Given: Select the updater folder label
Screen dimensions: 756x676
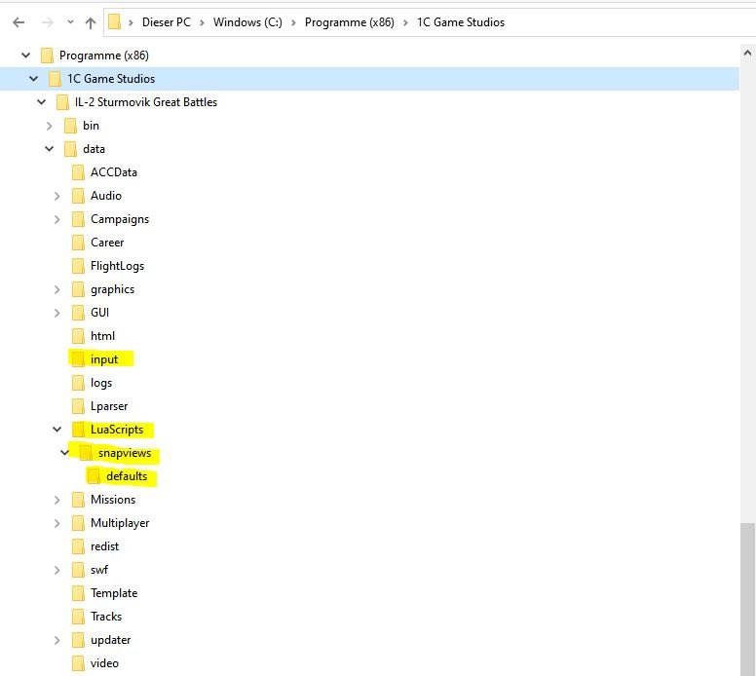Looking at the screenshot, I should click(111, 640).
